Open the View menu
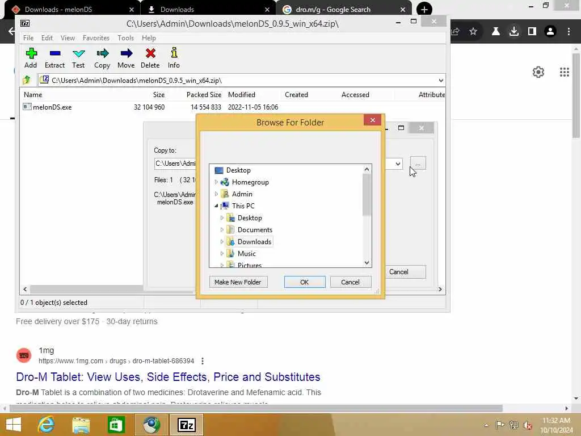 [68, 38]
